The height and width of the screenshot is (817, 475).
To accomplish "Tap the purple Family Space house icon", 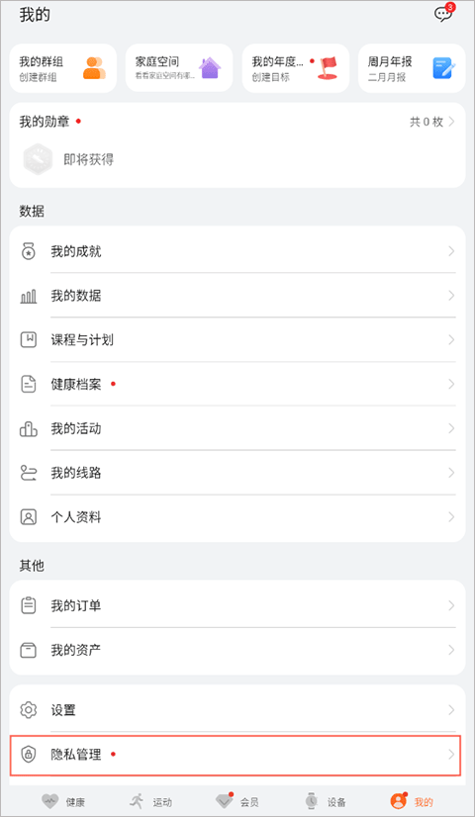I will pos(210,67).
